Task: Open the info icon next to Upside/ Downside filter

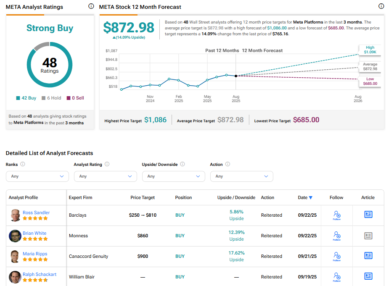Action: click(x=182, y=164)
